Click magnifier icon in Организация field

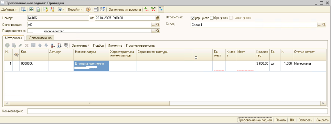pos(158,24)
